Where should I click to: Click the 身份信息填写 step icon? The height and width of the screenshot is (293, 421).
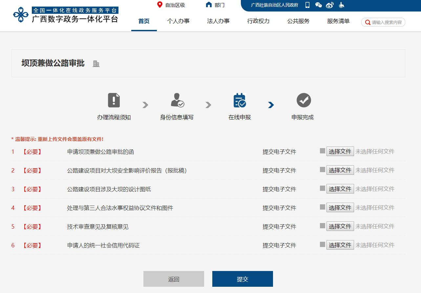point(177,100)
